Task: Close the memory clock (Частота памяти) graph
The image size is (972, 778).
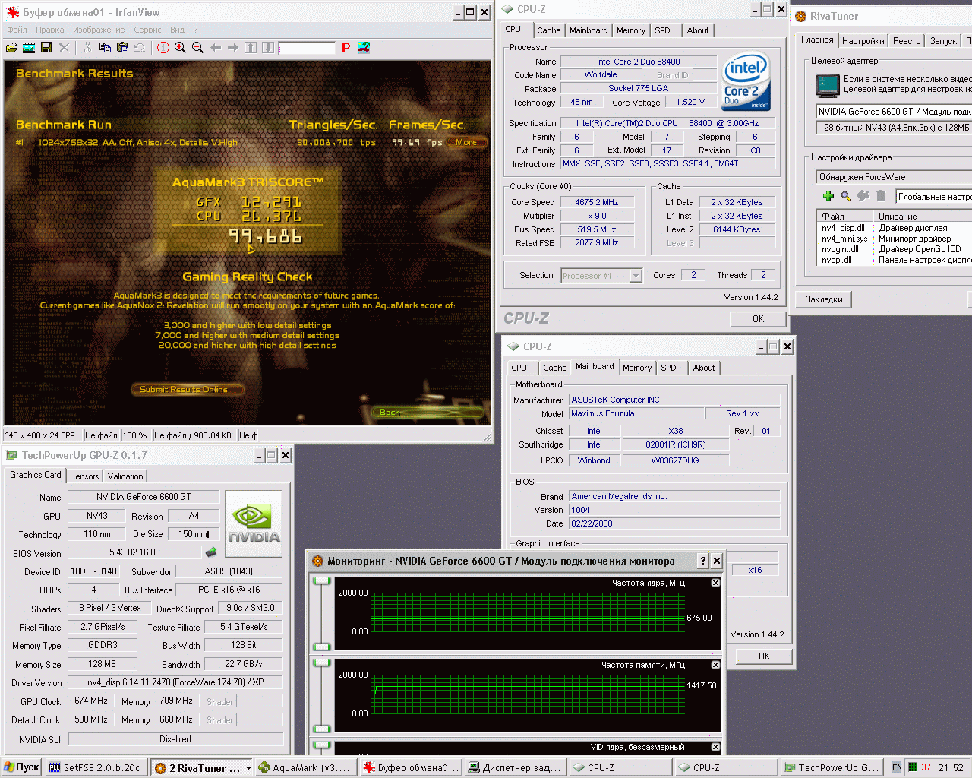Action: 715,665
